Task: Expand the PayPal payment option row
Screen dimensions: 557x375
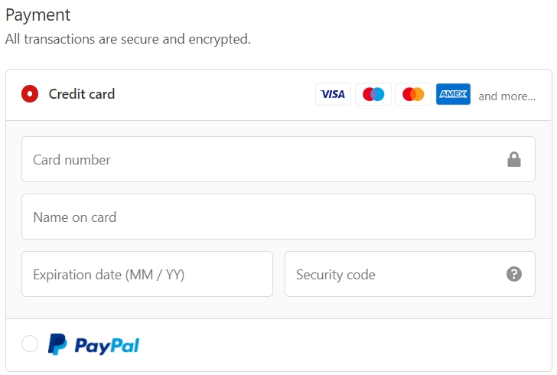Action: click(278, 345)
